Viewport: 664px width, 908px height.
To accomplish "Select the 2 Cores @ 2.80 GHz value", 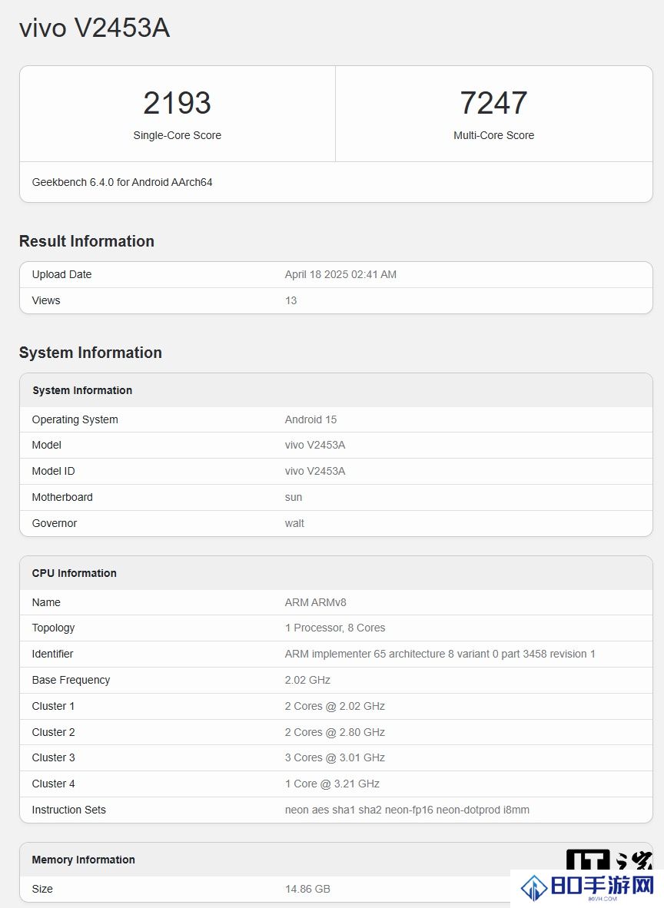I will [335, 732].
